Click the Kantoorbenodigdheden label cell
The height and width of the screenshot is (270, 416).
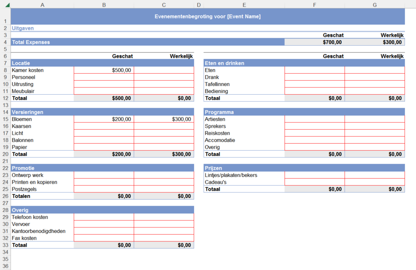coord(42,231)
